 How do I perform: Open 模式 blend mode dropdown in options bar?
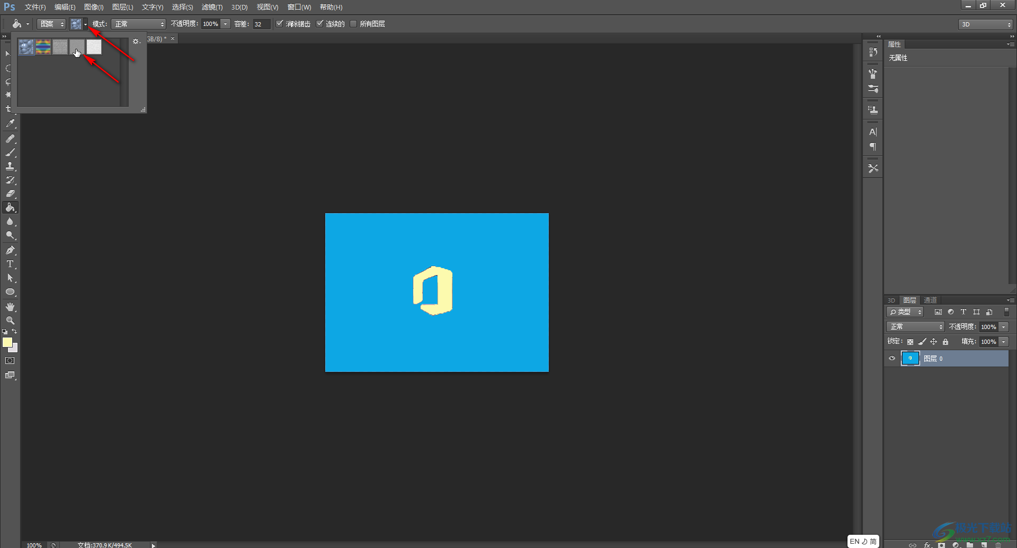(x=138, y=24)
